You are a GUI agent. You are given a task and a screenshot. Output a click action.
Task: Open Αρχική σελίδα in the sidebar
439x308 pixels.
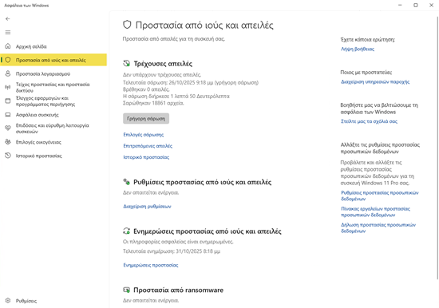pos(53,46)
